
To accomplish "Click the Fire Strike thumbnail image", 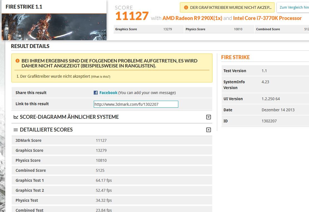I will coord(54,27).
